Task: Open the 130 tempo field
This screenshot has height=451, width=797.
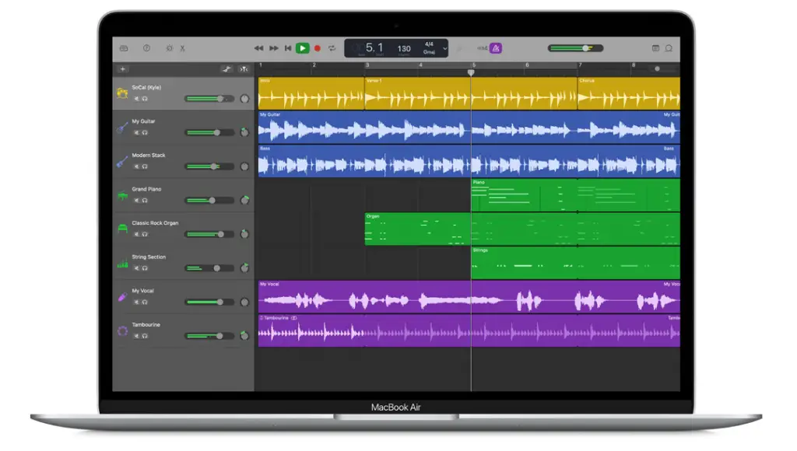Action: pyautogui.click(x=404, y=48)
